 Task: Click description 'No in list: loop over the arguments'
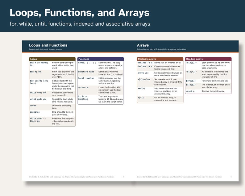point(63,74)
